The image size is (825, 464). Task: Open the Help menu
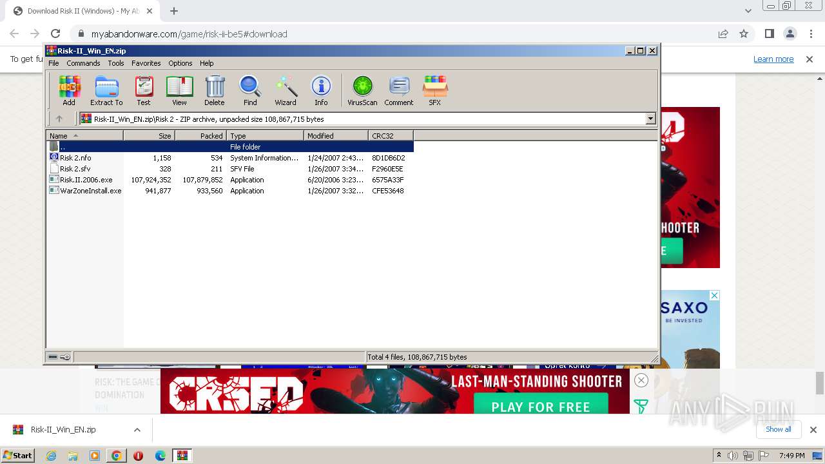pyautogui.click(x=206, y=63)
